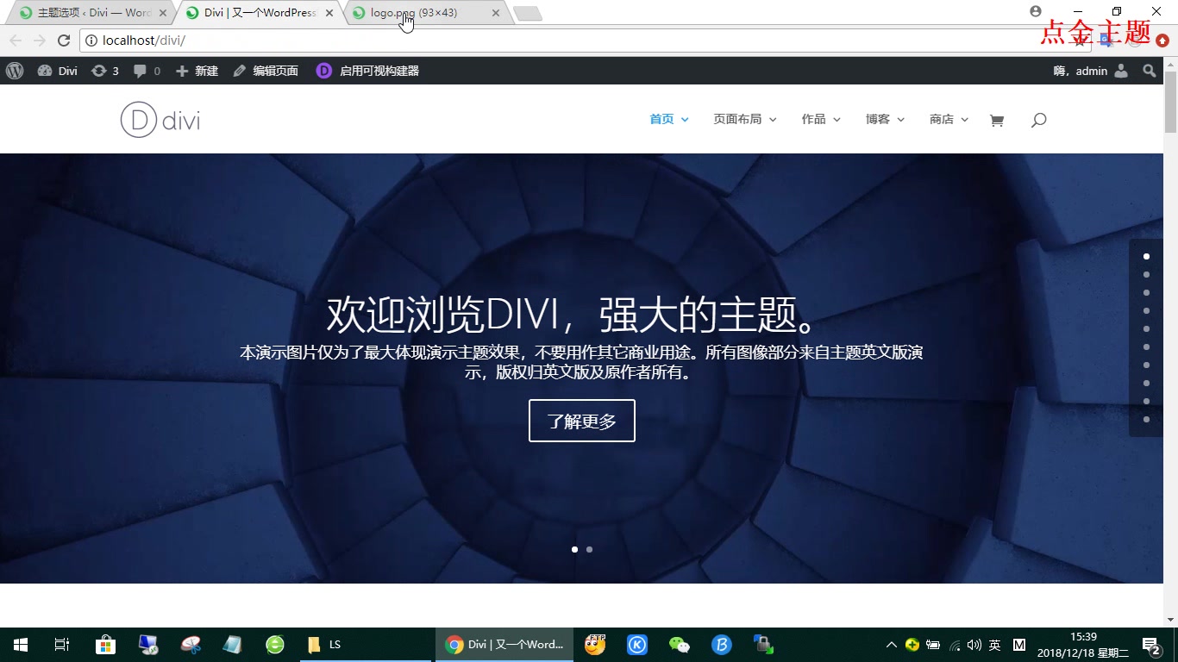Image resolution: width=1178 pixels, height=662 pixels.
Task: Reload the page with the refresh icon
Action: click(64, 41)
